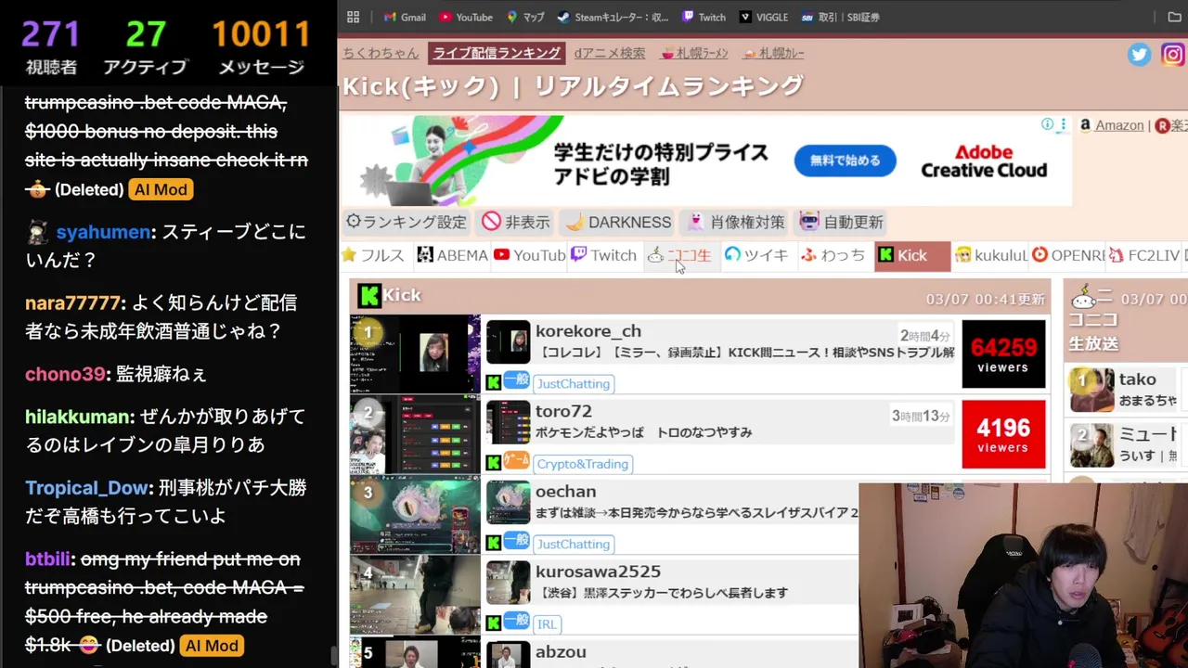1188x668 pixels.
Task: Click AI Mod badge on btbili message
Action: pos(212,646)
